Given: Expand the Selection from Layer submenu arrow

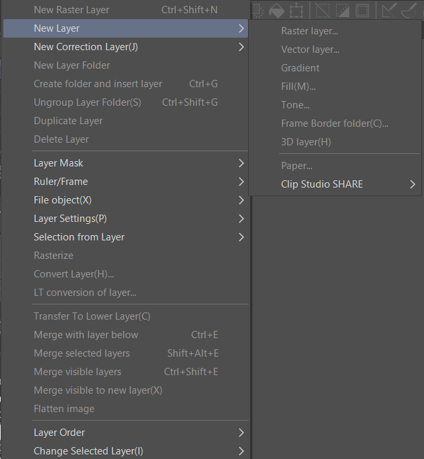Looking at the screenshot, I should [241, 237].
